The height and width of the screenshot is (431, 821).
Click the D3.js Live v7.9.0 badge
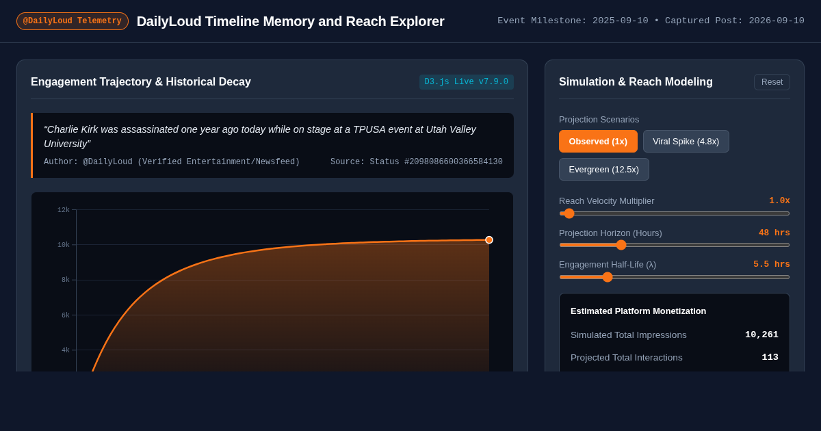coord(467,82)
